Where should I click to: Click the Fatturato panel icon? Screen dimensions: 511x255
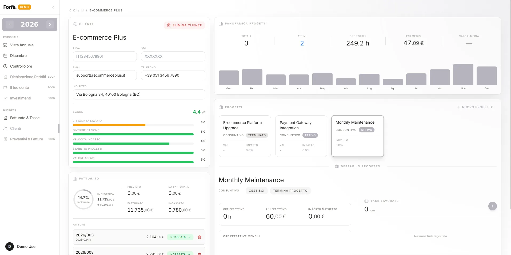tap(75, 179)
